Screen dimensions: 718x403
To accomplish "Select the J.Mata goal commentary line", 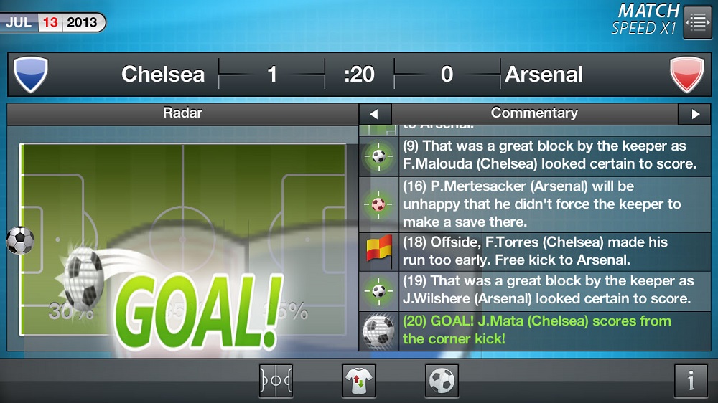I will click(536, 331).
